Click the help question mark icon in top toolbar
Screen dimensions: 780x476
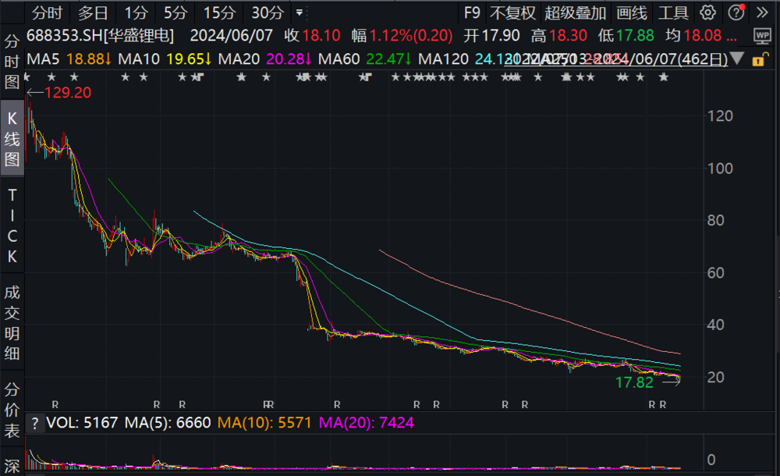tap(735, 12)
